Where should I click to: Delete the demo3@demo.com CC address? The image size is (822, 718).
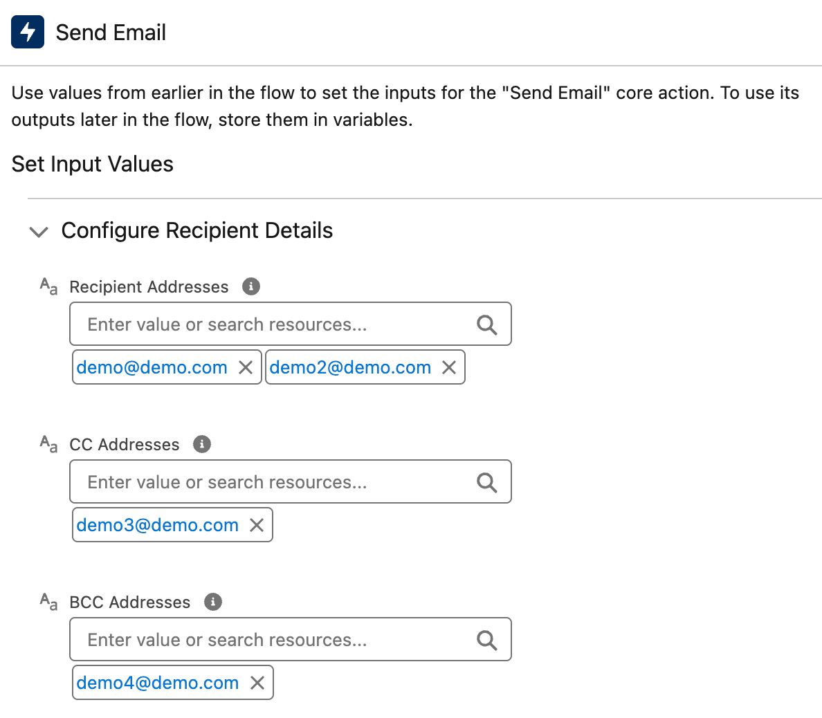257,525
